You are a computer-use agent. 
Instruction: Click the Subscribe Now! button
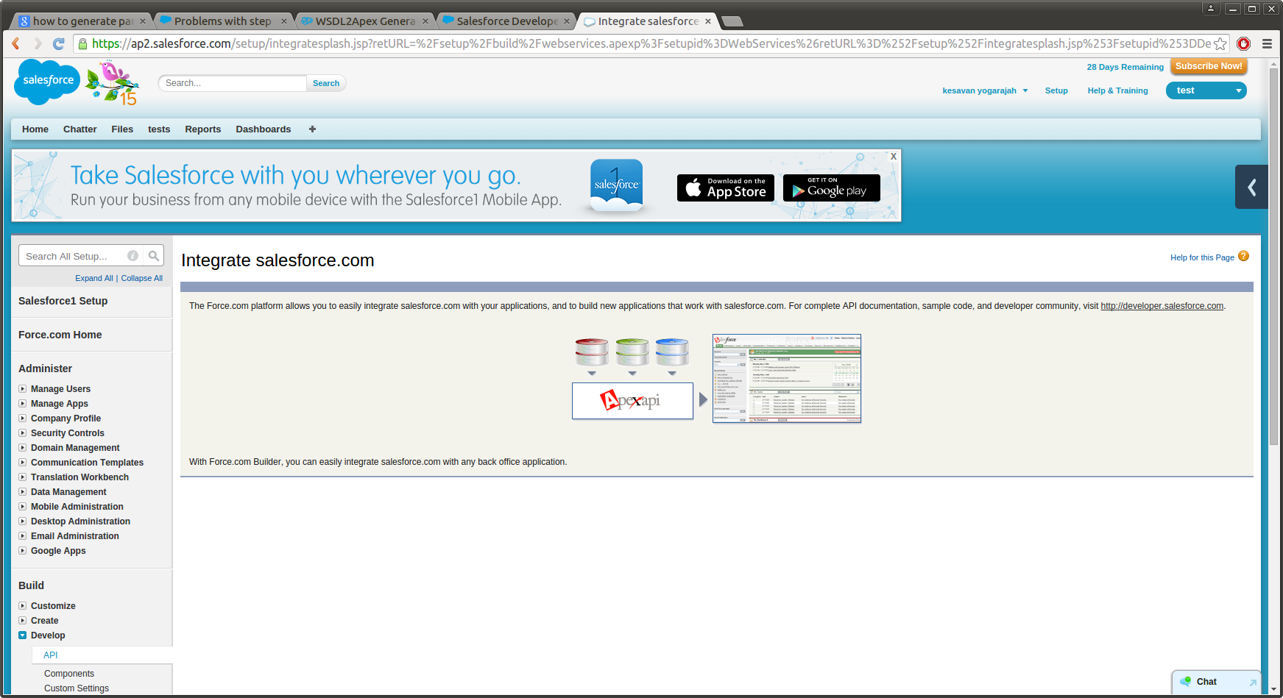(1209, 66)
